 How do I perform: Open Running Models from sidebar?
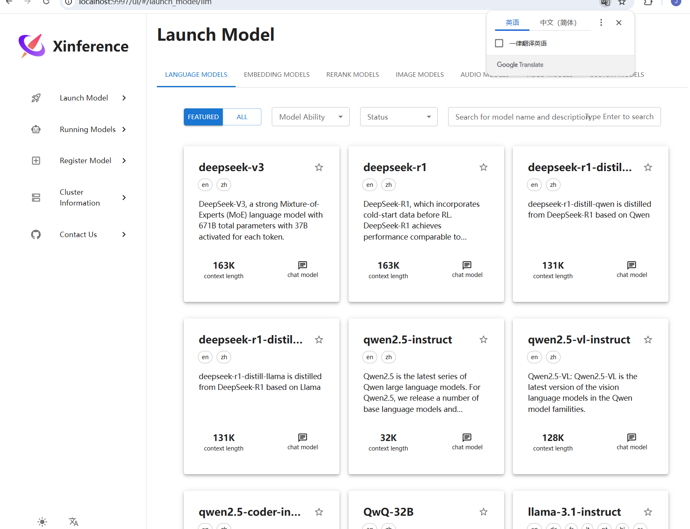pyautogui.click(x=88, y=130)
